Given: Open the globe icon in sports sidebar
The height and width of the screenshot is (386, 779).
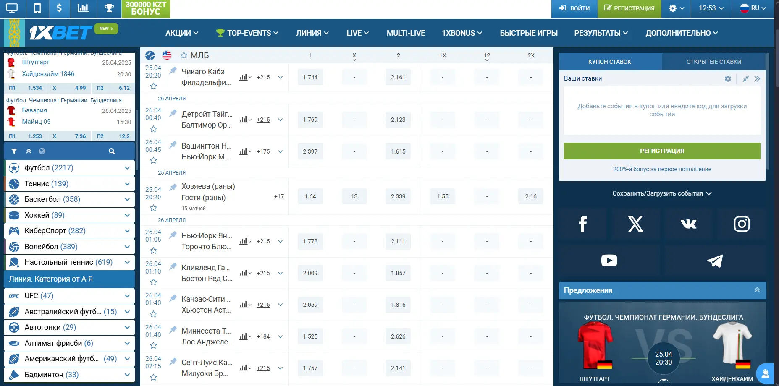Looking at the screenshot, I should point(42,151).
